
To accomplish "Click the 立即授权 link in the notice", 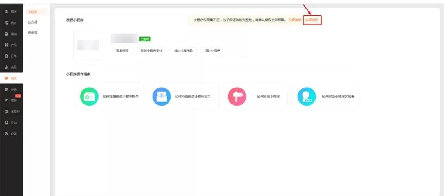I will 312,20.
